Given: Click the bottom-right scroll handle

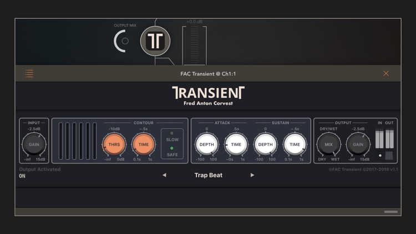Looking at the screenshot, I should pyautogui.click(x=391, y=212).
